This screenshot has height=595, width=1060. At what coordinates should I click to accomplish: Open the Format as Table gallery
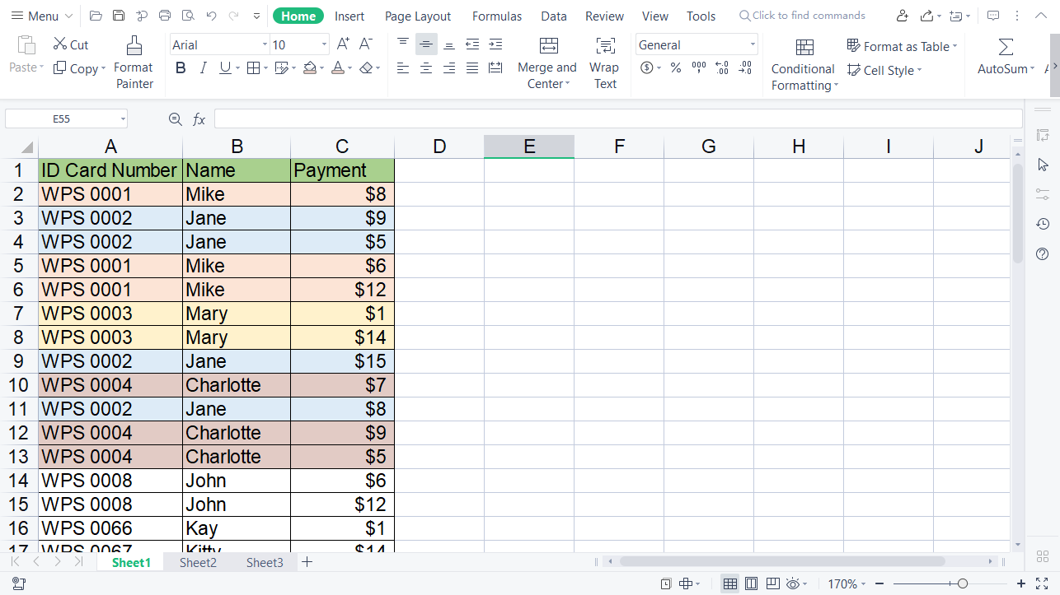click(902, 46)
